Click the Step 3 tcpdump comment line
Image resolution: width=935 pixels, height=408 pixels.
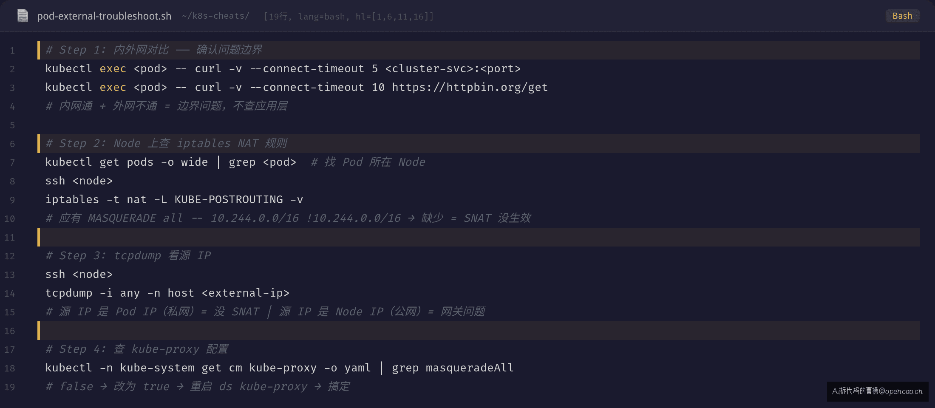coord(128,256)
